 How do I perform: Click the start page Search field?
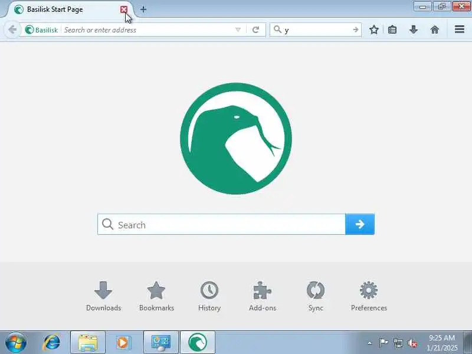pos(222,224)
